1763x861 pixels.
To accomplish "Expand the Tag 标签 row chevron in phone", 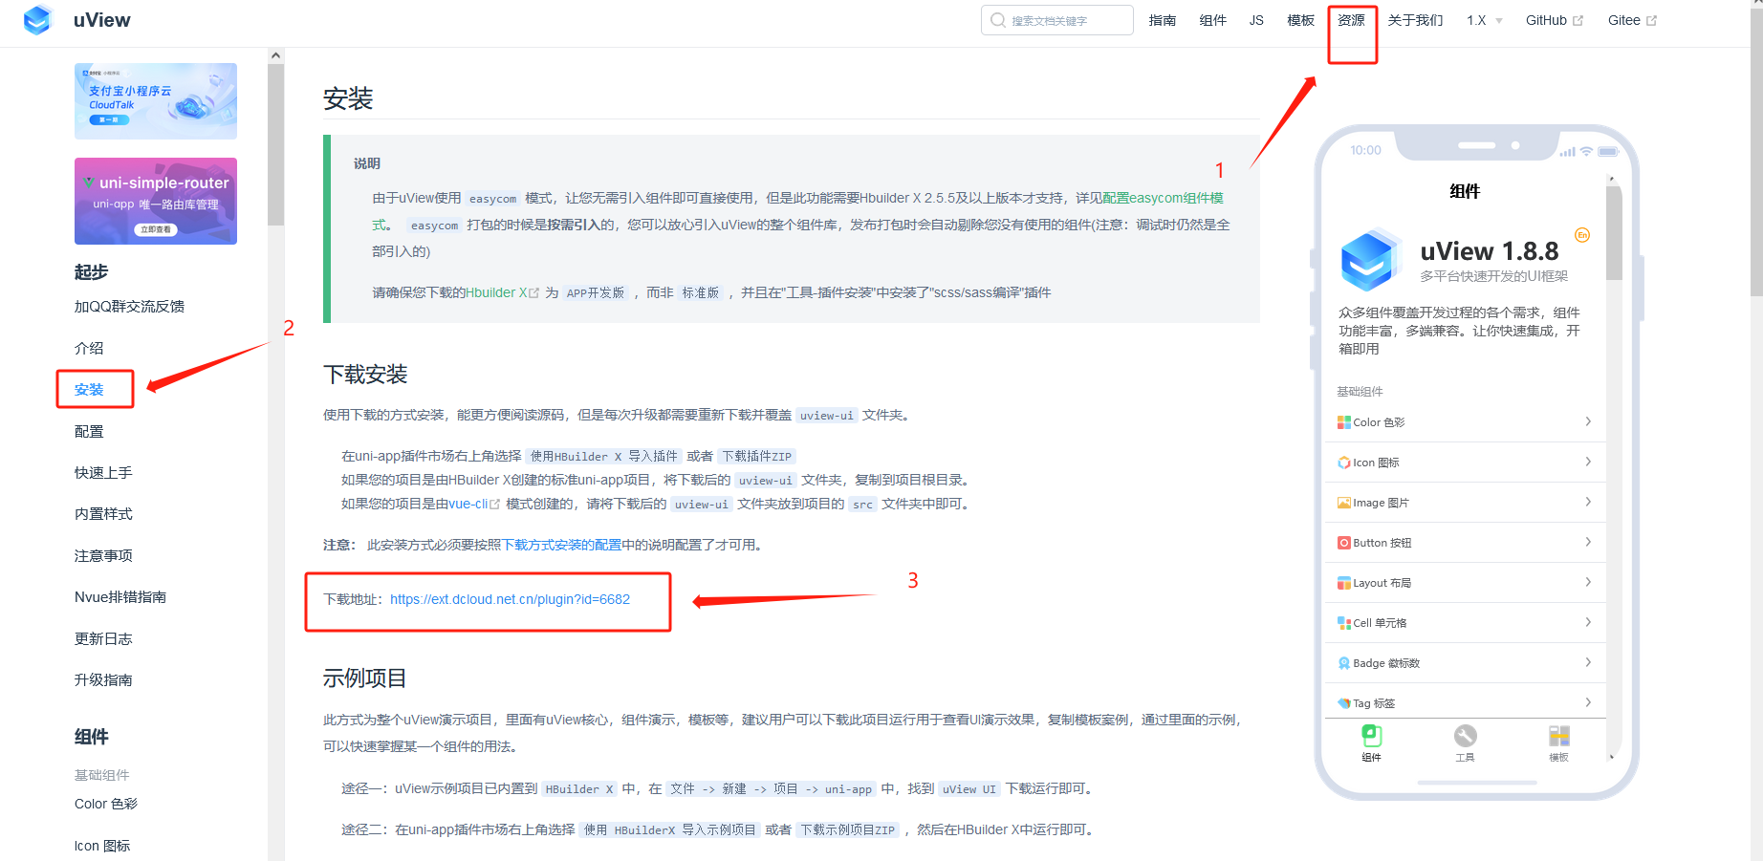I will pos(1588,702).
